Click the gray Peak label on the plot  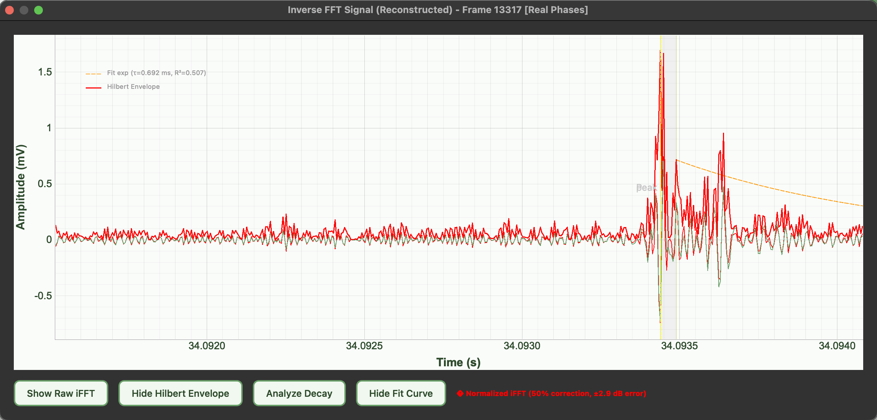tap(646, 188)
